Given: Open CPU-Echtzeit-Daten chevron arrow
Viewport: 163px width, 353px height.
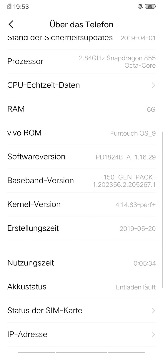Looking at the screenshot, I should point(153,85).
